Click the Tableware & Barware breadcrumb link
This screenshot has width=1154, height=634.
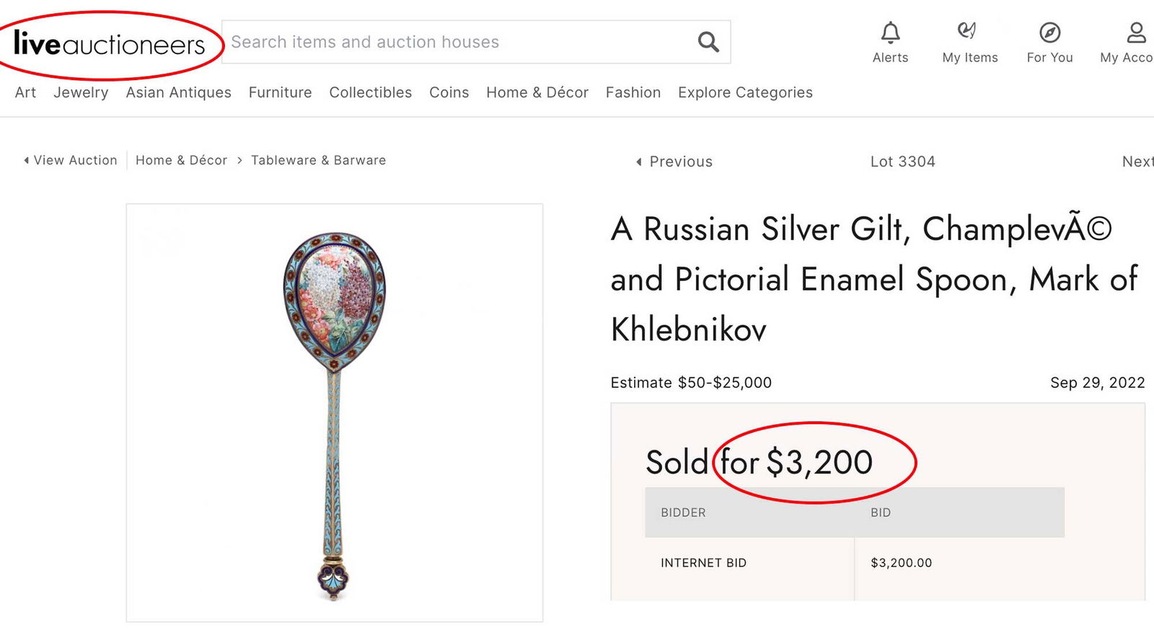click(318, 160)
